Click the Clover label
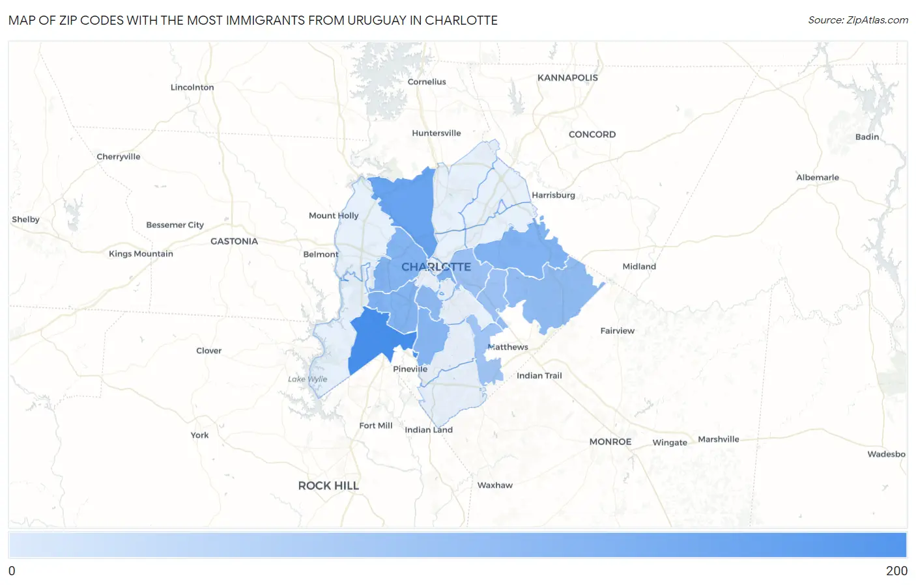The width and height of the screenshot is (916, 585). 208,350
